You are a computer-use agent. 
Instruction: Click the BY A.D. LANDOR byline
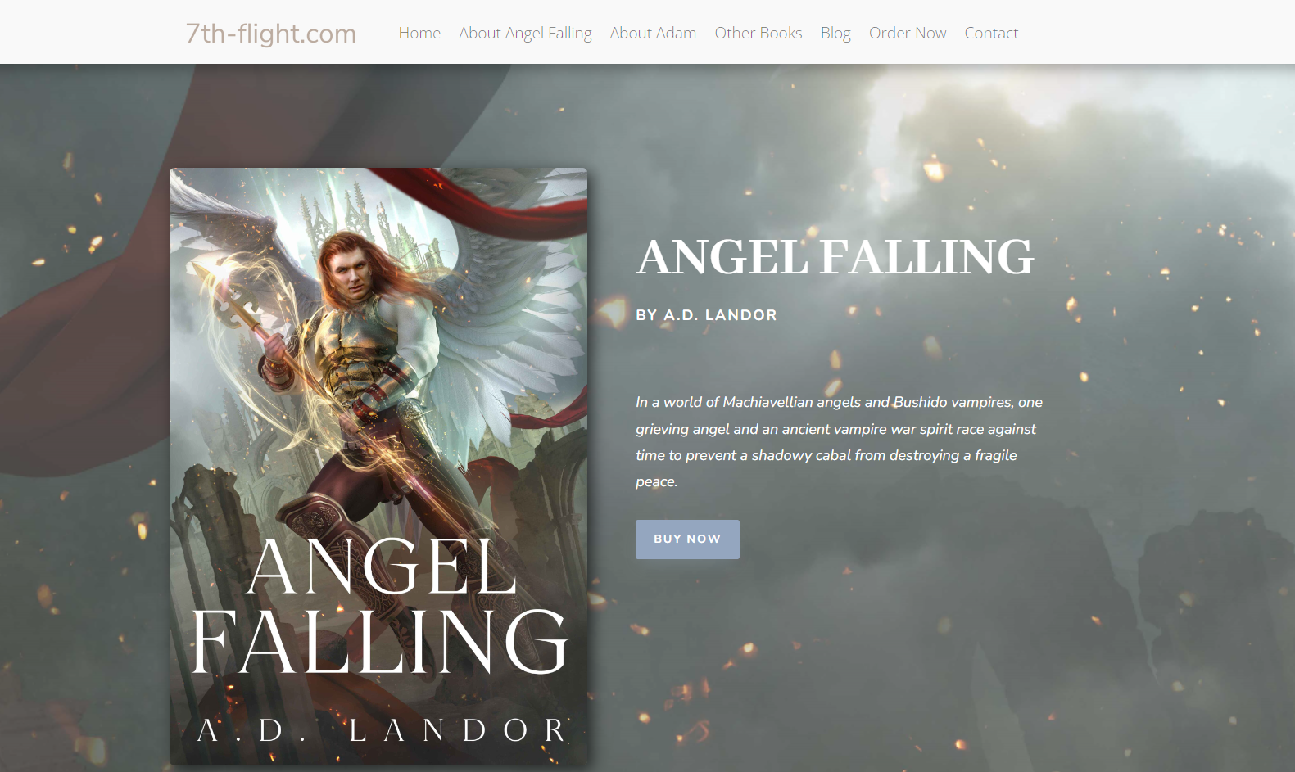click(706, 315)
